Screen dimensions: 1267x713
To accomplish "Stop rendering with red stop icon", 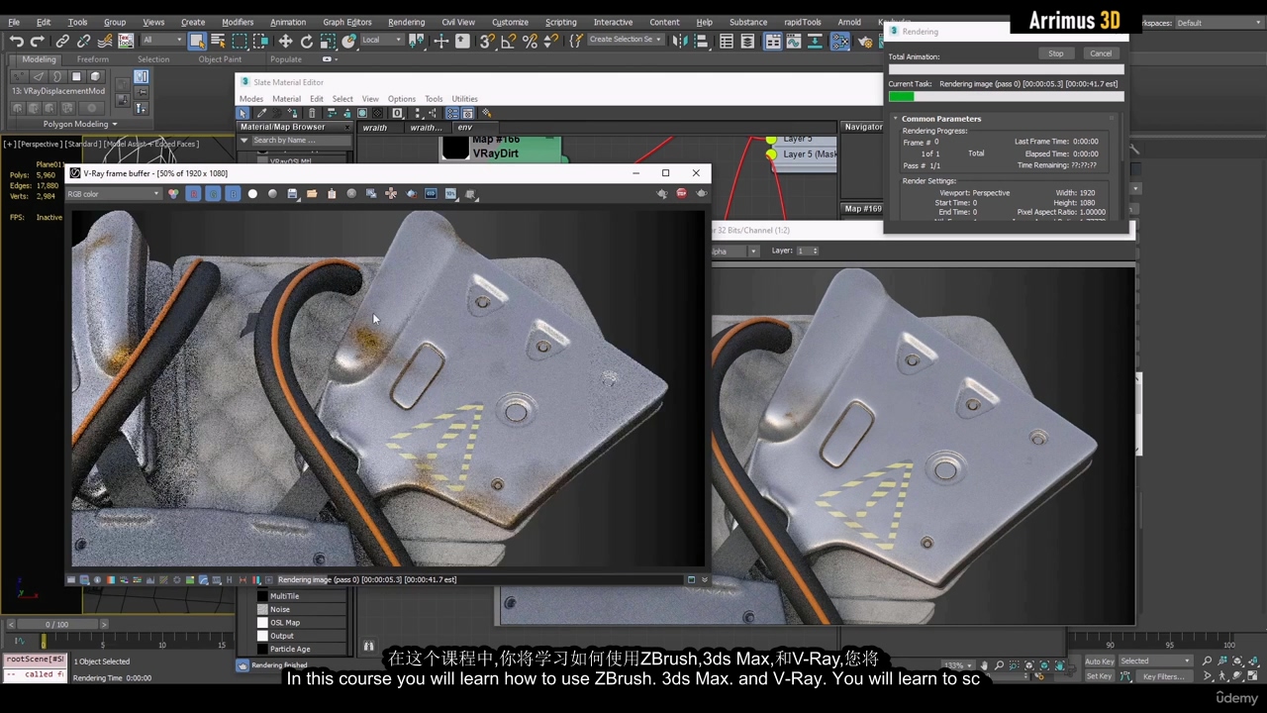I will (x=681, y=193).
